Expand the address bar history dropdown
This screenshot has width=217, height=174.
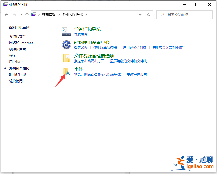click(140, 15)
